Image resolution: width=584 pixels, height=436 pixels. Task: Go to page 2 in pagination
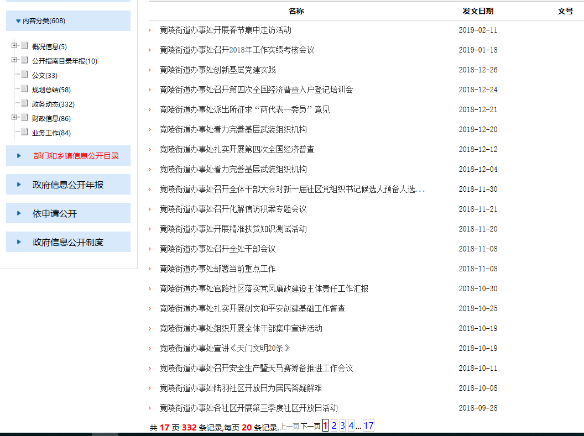coord(334,426)
